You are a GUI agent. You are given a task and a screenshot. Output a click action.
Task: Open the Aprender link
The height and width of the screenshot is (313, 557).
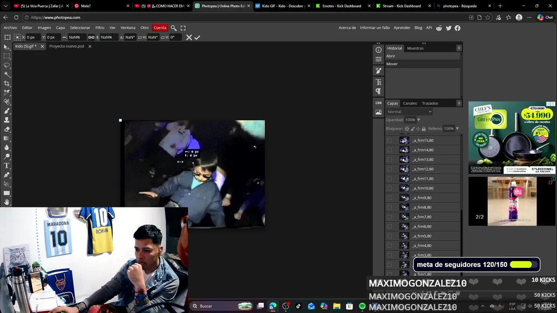[402, 28]
